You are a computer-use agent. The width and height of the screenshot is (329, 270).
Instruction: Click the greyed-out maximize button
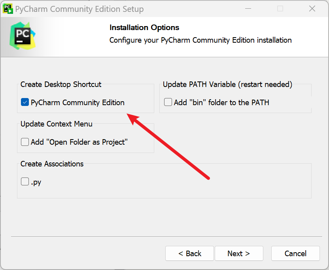click(x=280, y=9)
